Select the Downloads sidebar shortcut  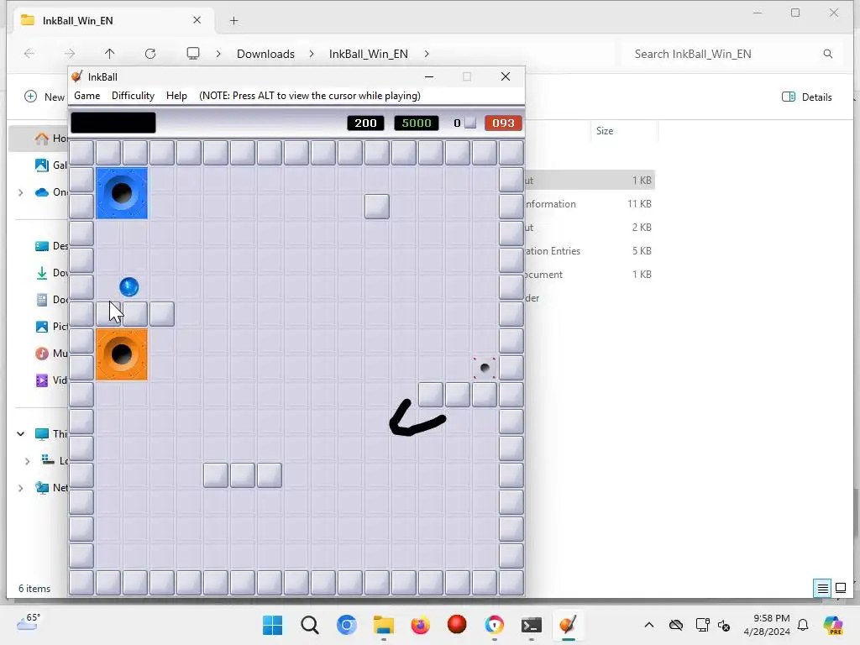pos(50,273)
